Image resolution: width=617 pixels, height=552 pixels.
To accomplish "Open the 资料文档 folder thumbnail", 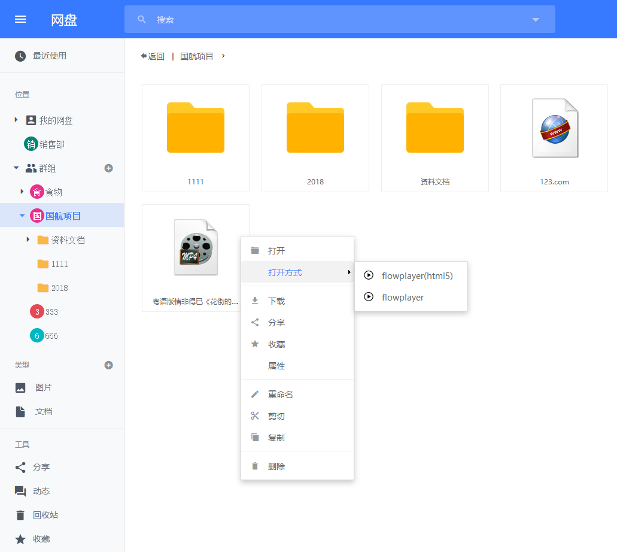I will point(435,128).
